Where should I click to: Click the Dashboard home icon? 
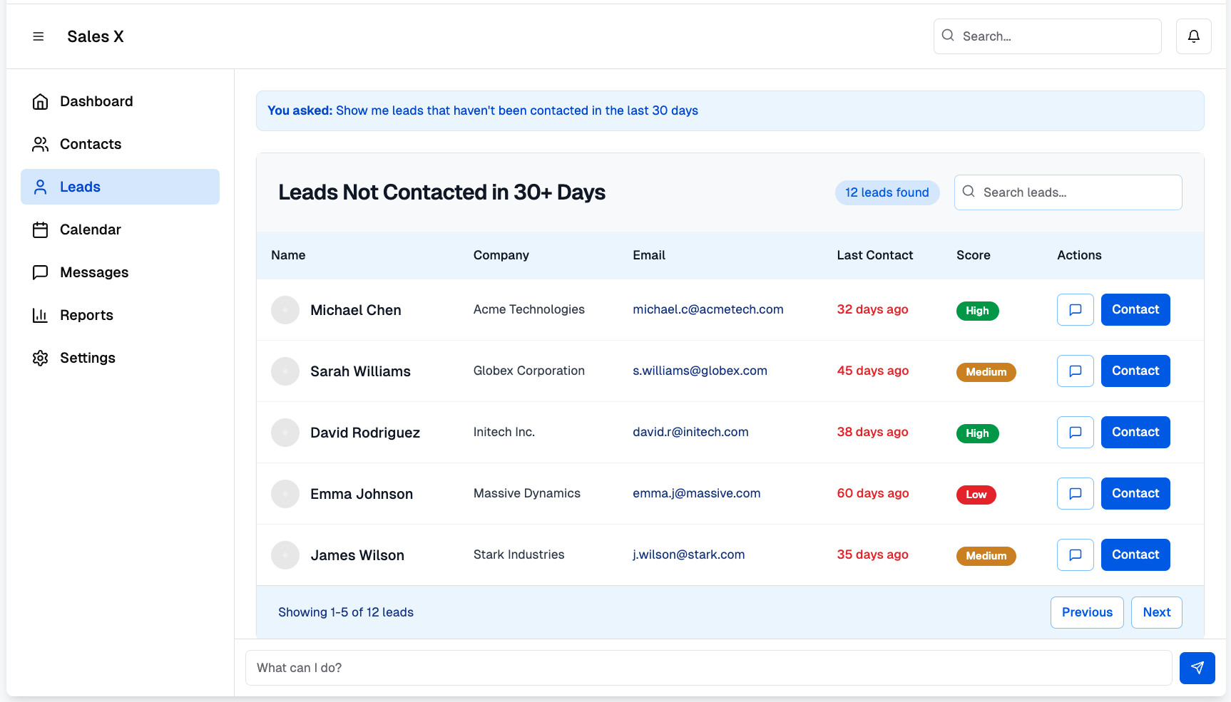(41, 101)
